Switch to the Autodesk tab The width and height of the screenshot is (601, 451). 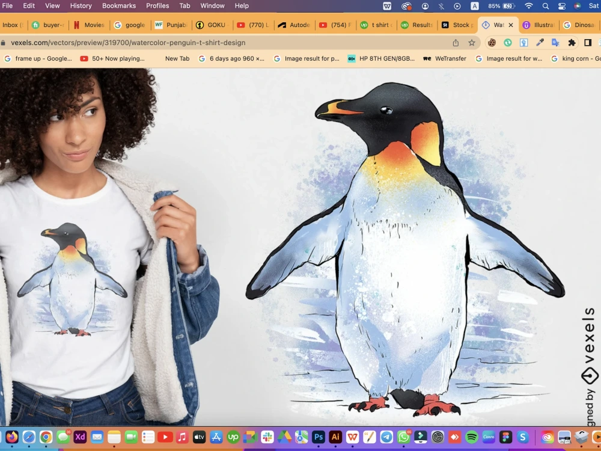tap(294, 25)
